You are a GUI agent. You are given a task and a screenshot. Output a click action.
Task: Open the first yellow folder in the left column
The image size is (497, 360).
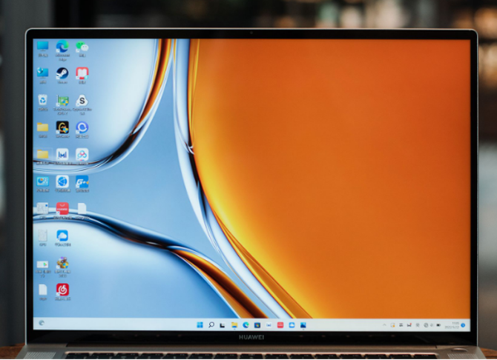[42, 127]
